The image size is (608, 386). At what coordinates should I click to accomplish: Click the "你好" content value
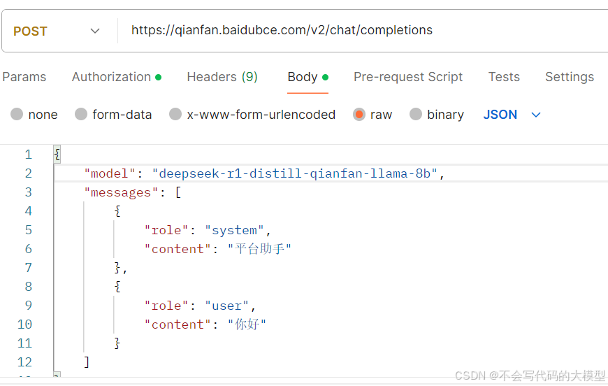[x=247, y=324]
